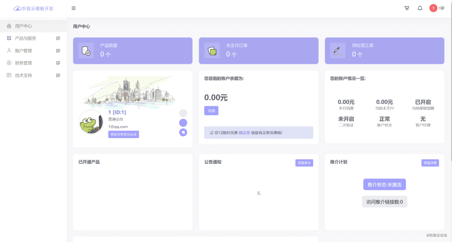This screenshot has width=452, height=242.
Task: Click the purple circle with icon in profile card
Action: tap(183, 132)
